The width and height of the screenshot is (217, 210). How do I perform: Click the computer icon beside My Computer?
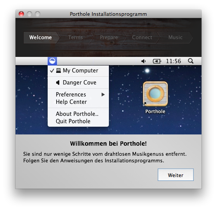pos(59,71)
